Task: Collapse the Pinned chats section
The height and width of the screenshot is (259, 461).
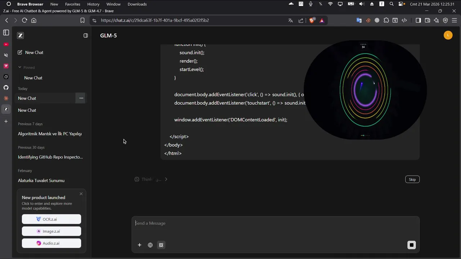Action: click(26, 68)
